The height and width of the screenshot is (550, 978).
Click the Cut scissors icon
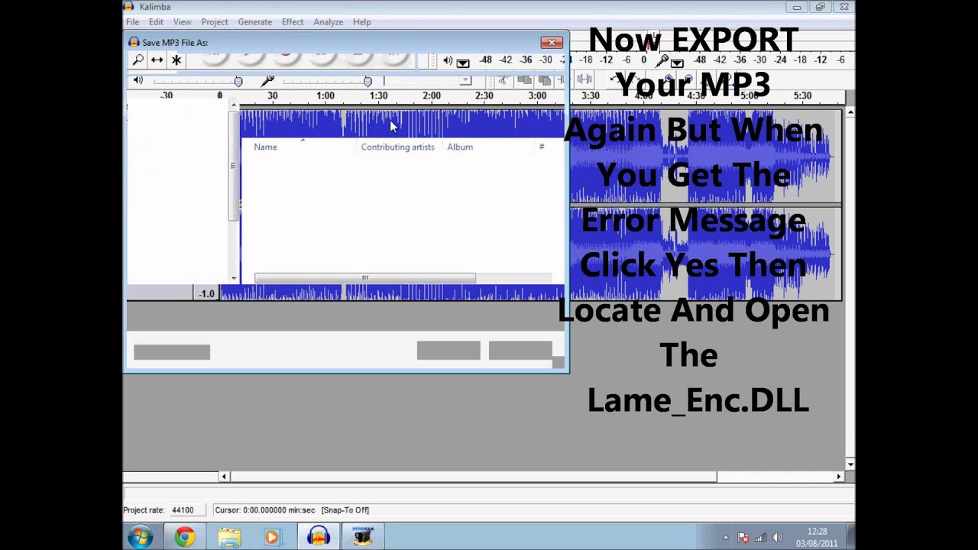(502, 79)
